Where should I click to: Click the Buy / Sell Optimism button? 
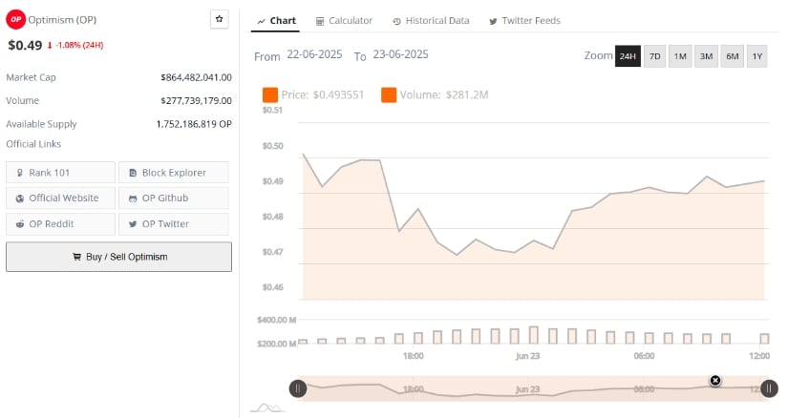(x=119, y=257)
